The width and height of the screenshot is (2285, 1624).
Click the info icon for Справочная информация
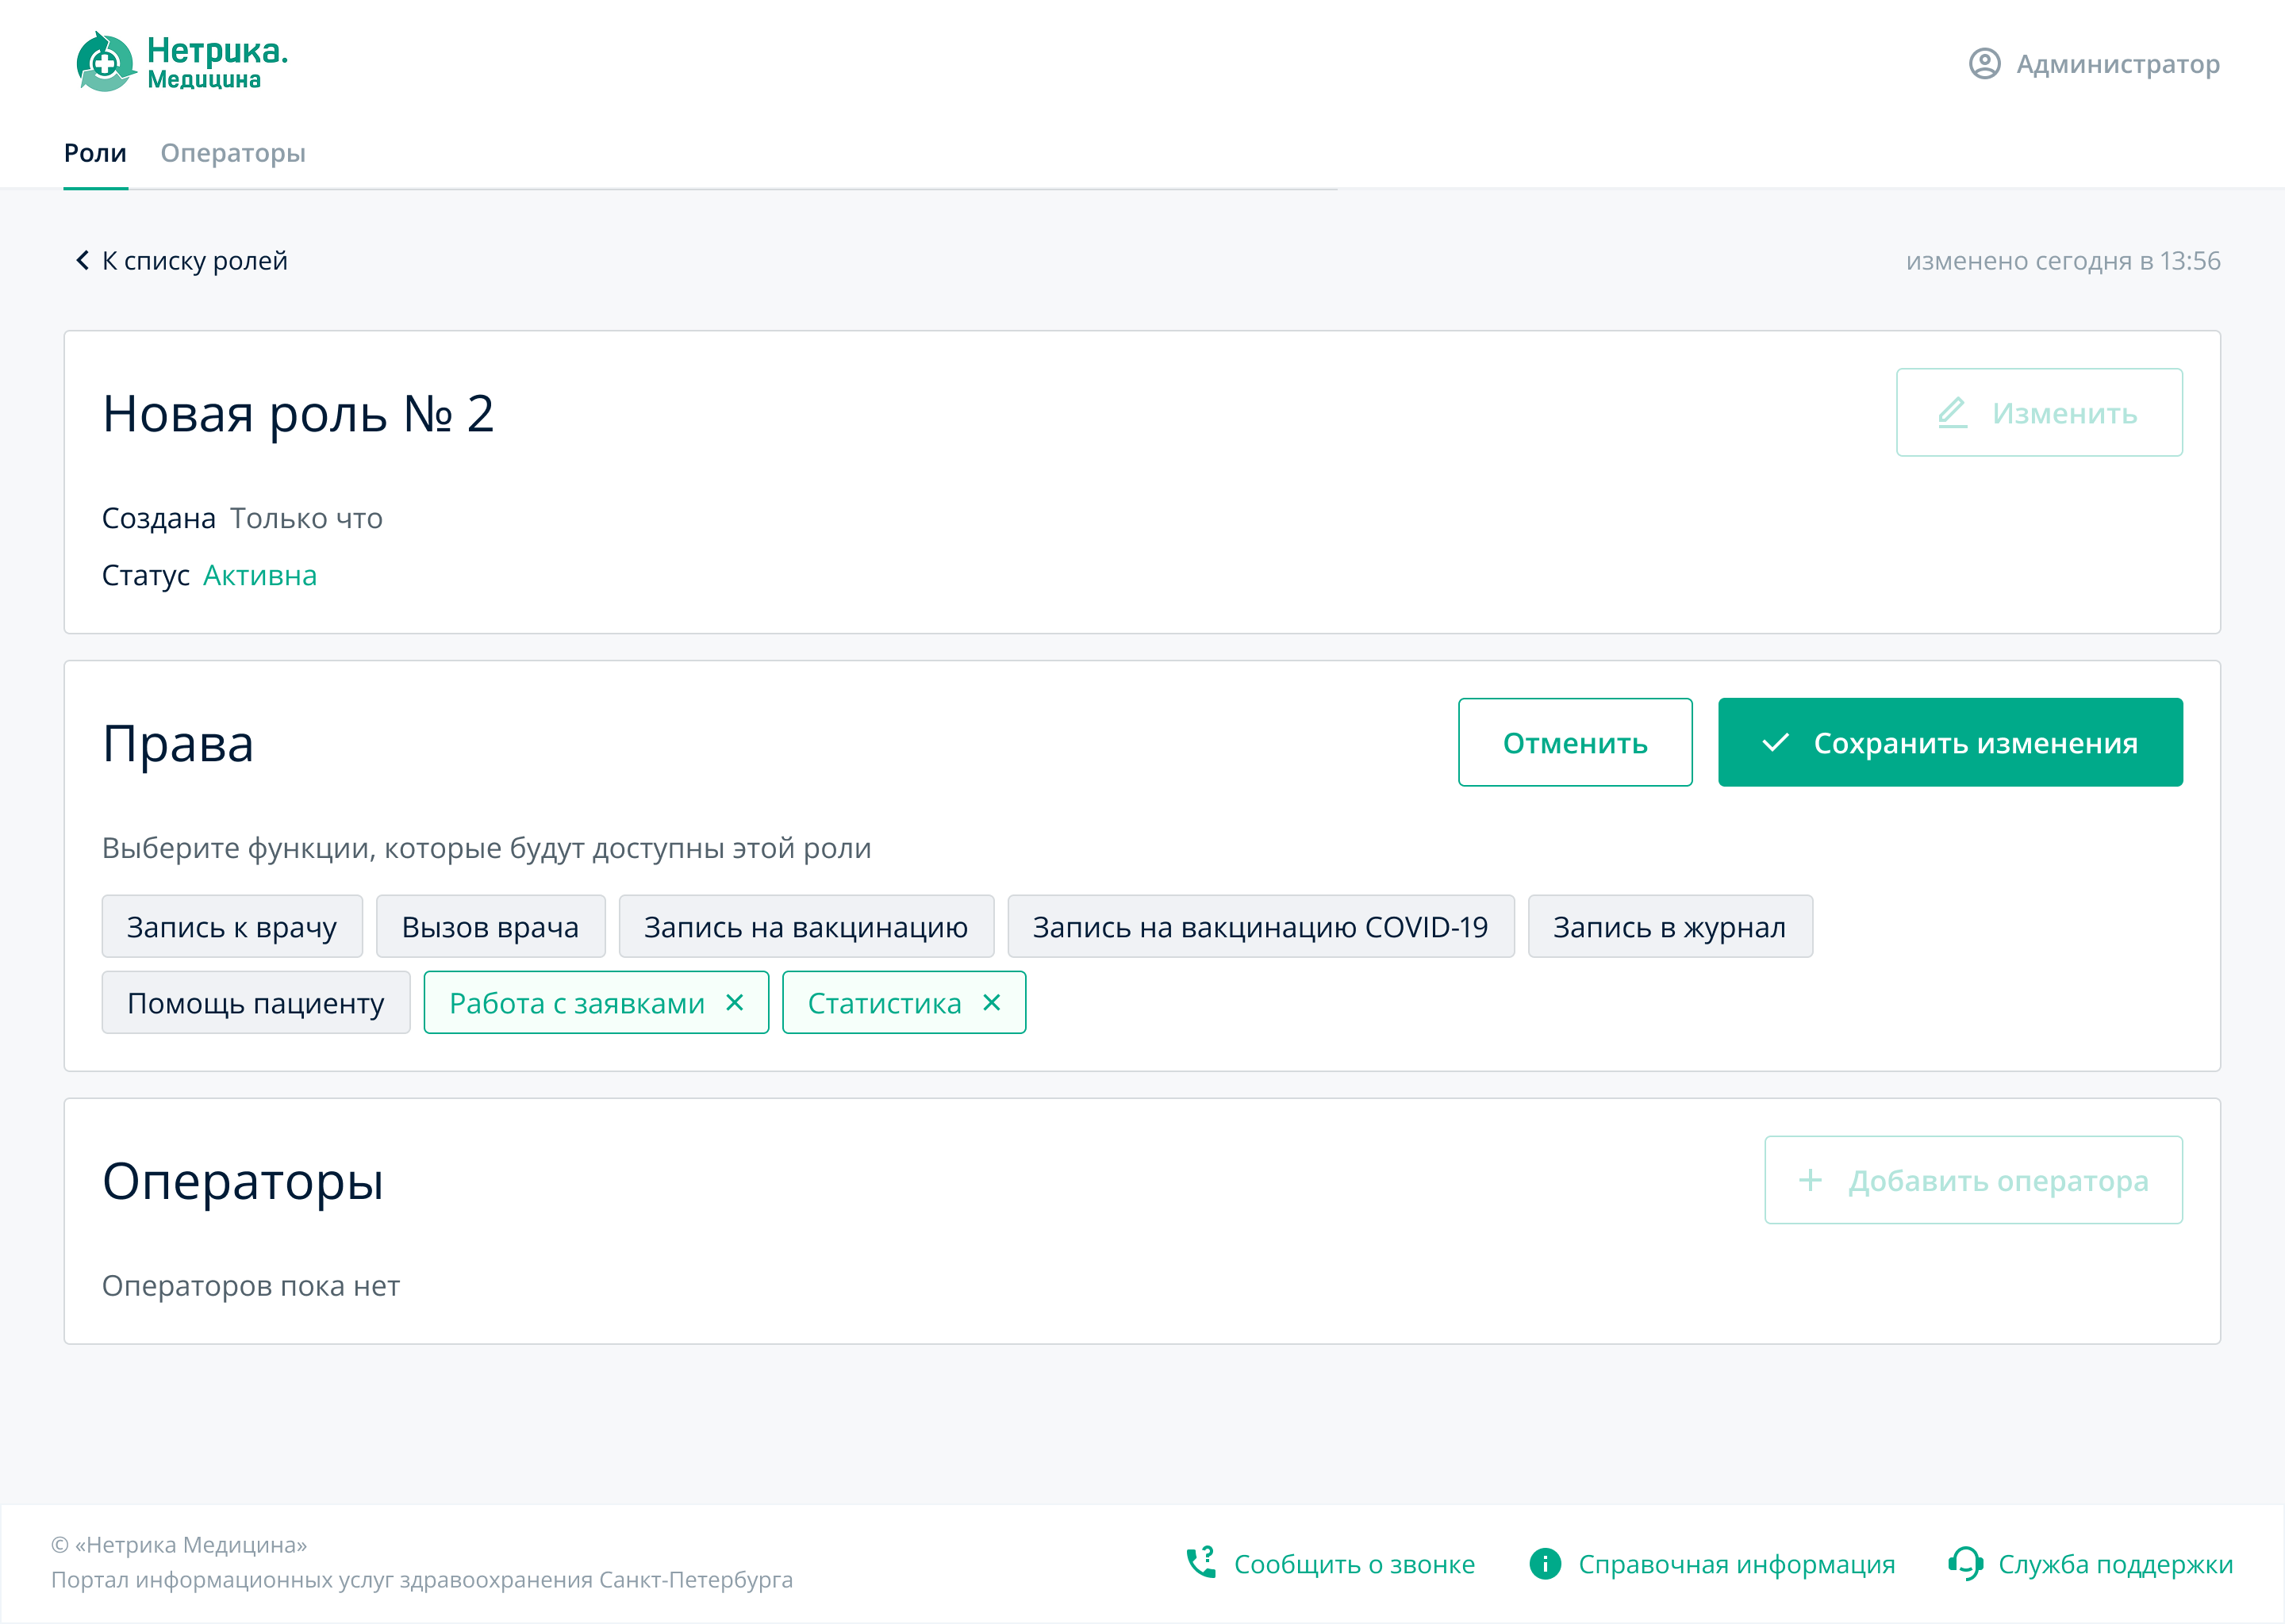(x=1545, y=1563)
